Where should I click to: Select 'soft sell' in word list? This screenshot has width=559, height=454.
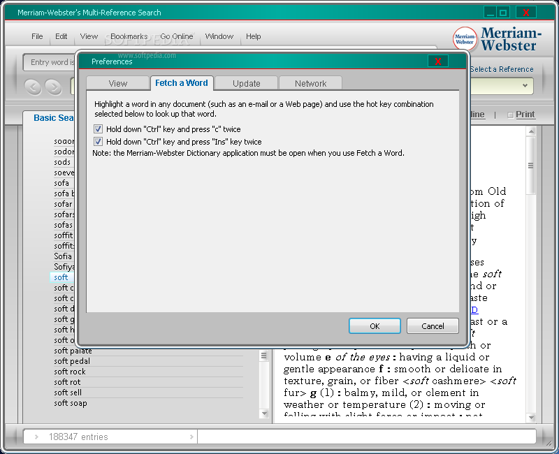tap(68, 393)
